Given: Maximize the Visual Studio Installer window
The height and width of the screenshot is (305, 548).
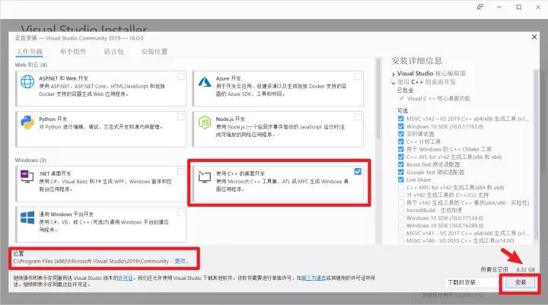Looking at the screenshot, I should 518,7.
